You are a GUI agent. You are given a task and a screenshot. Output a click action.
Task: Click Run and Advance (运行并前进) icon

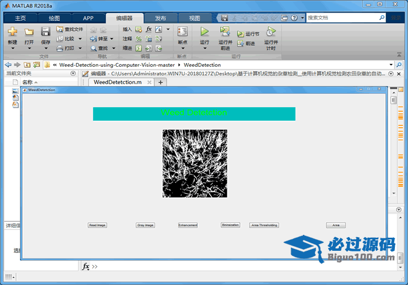pyautogui.click(x=225, y=32)
